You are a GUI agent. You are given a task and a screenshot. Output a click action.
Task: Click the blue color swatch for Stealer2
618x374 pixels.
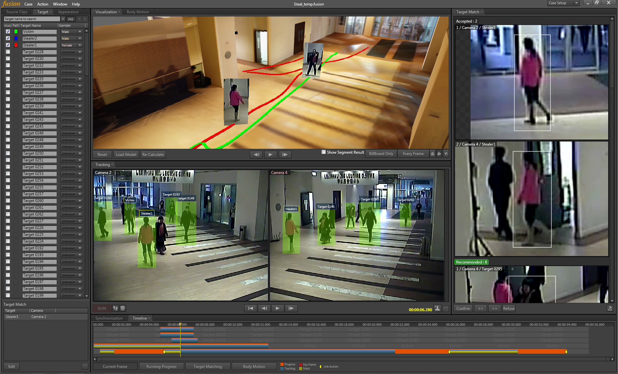pyautogui.click(x=16, y=38)
